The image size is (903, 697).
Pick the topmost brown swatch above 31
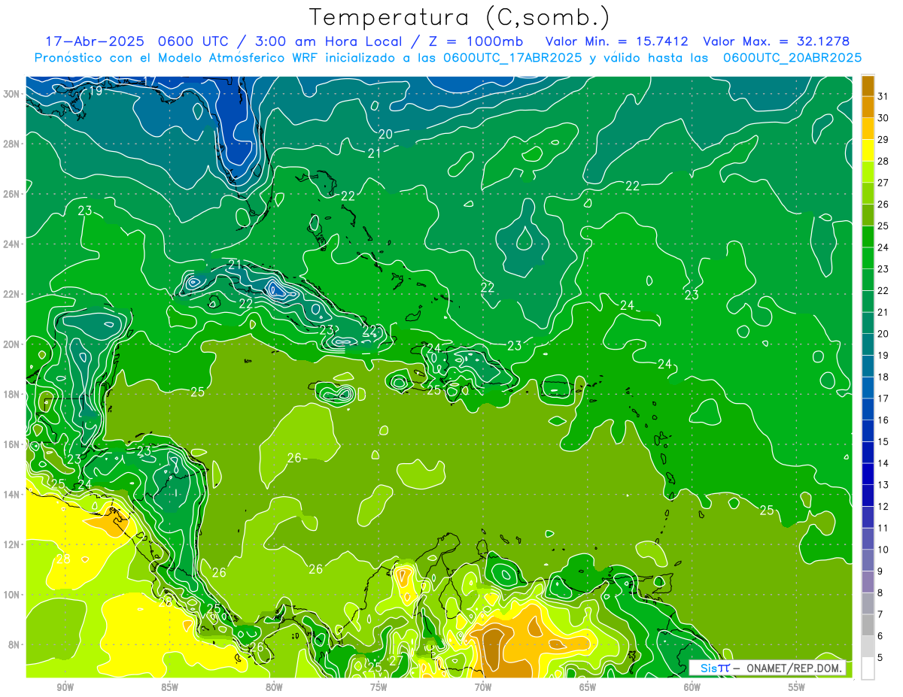coord(868,86)
